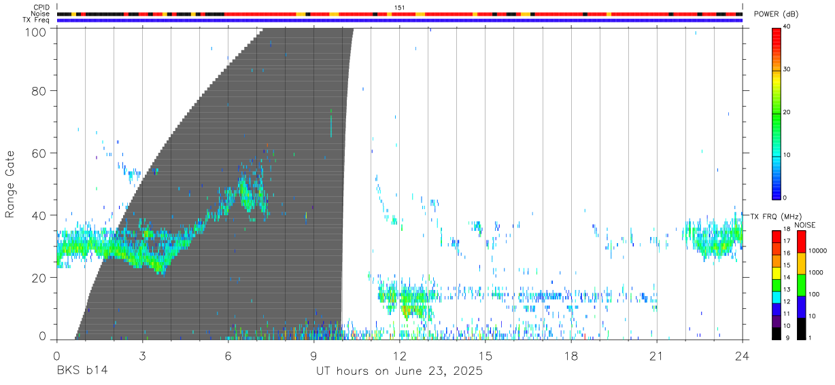835x385 pixels.
Task: Click the 60 label on the range gate axis
Action: 39,153
